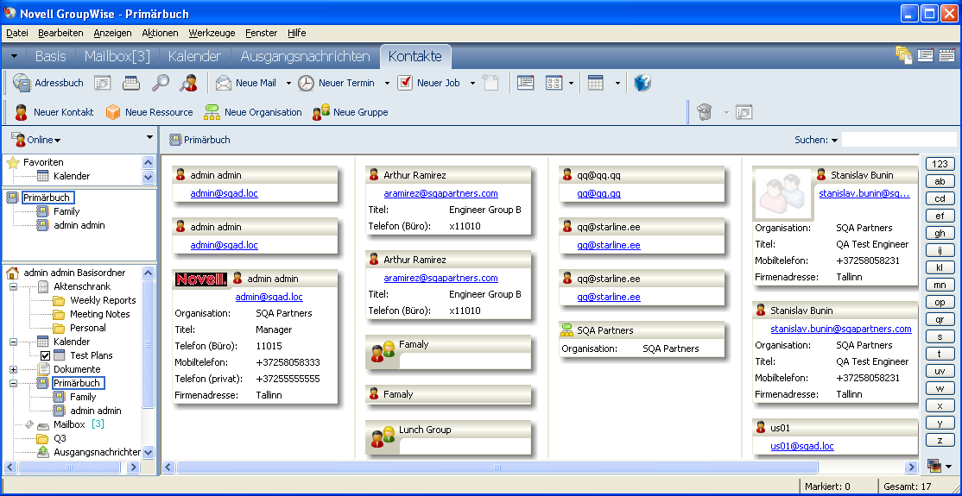Add a Neuer Kontakt
The image size is (962, 496).
point(54,112)
